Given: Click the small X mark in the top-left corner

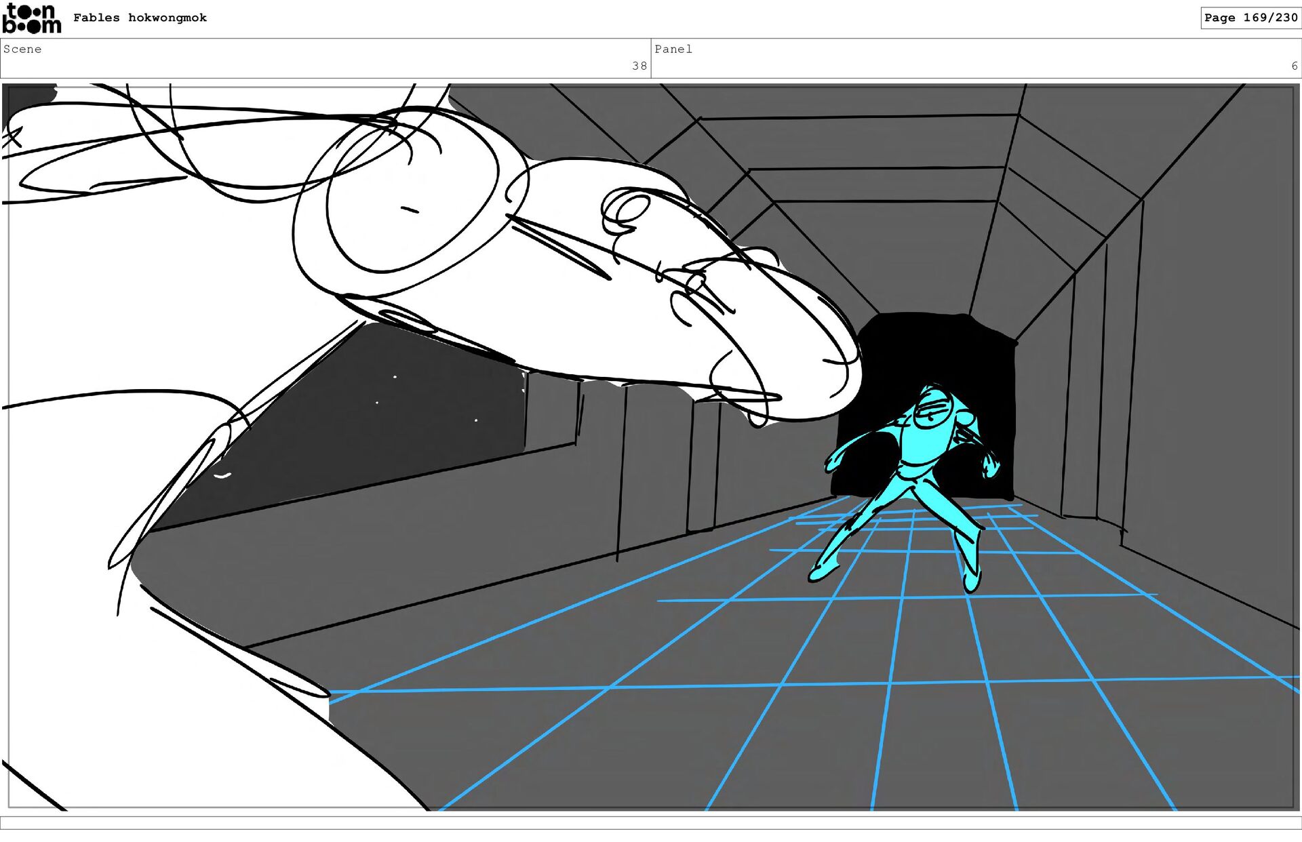Looking at the screenshot, I should (12, 138).
